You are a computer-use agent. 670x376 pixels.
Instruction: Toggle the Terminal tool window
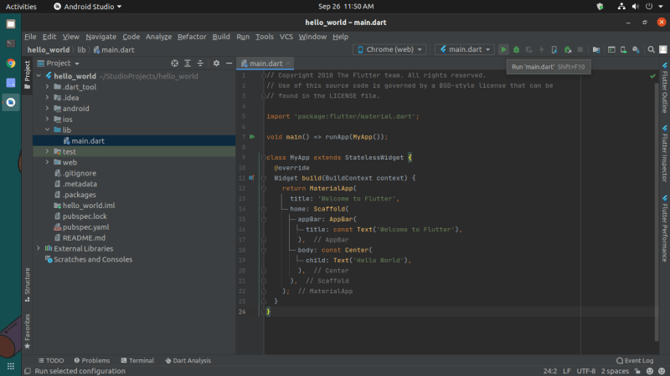(136, 360)
